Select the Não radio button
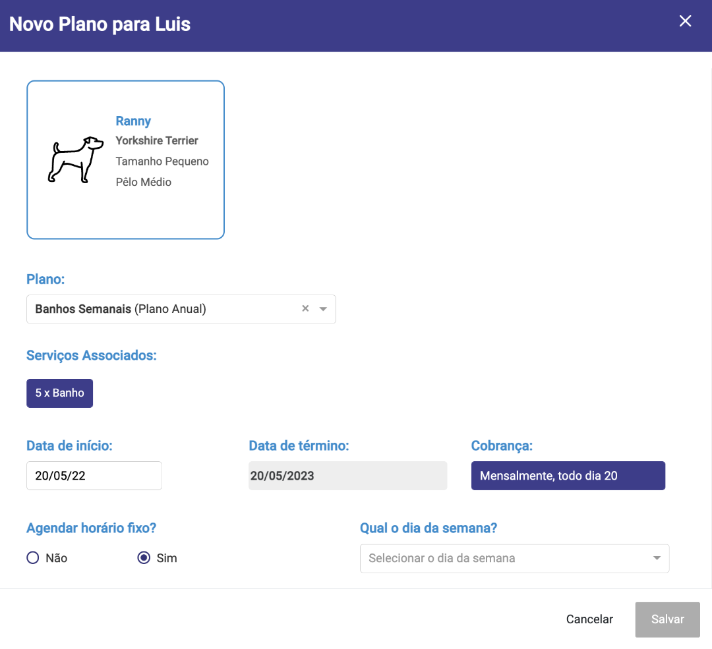The height and width of the screenshot is (649, 712). (x=33, y=558)
